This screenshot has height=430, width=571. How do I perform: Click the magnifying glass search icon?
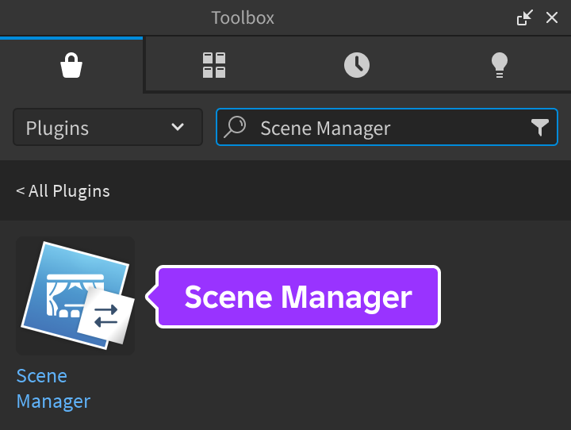click(x=235, y=127)
